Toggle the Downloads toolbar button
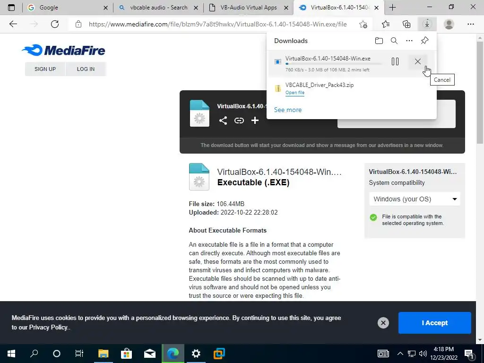The width and height of the screenshot is (484, 363). 427,24
